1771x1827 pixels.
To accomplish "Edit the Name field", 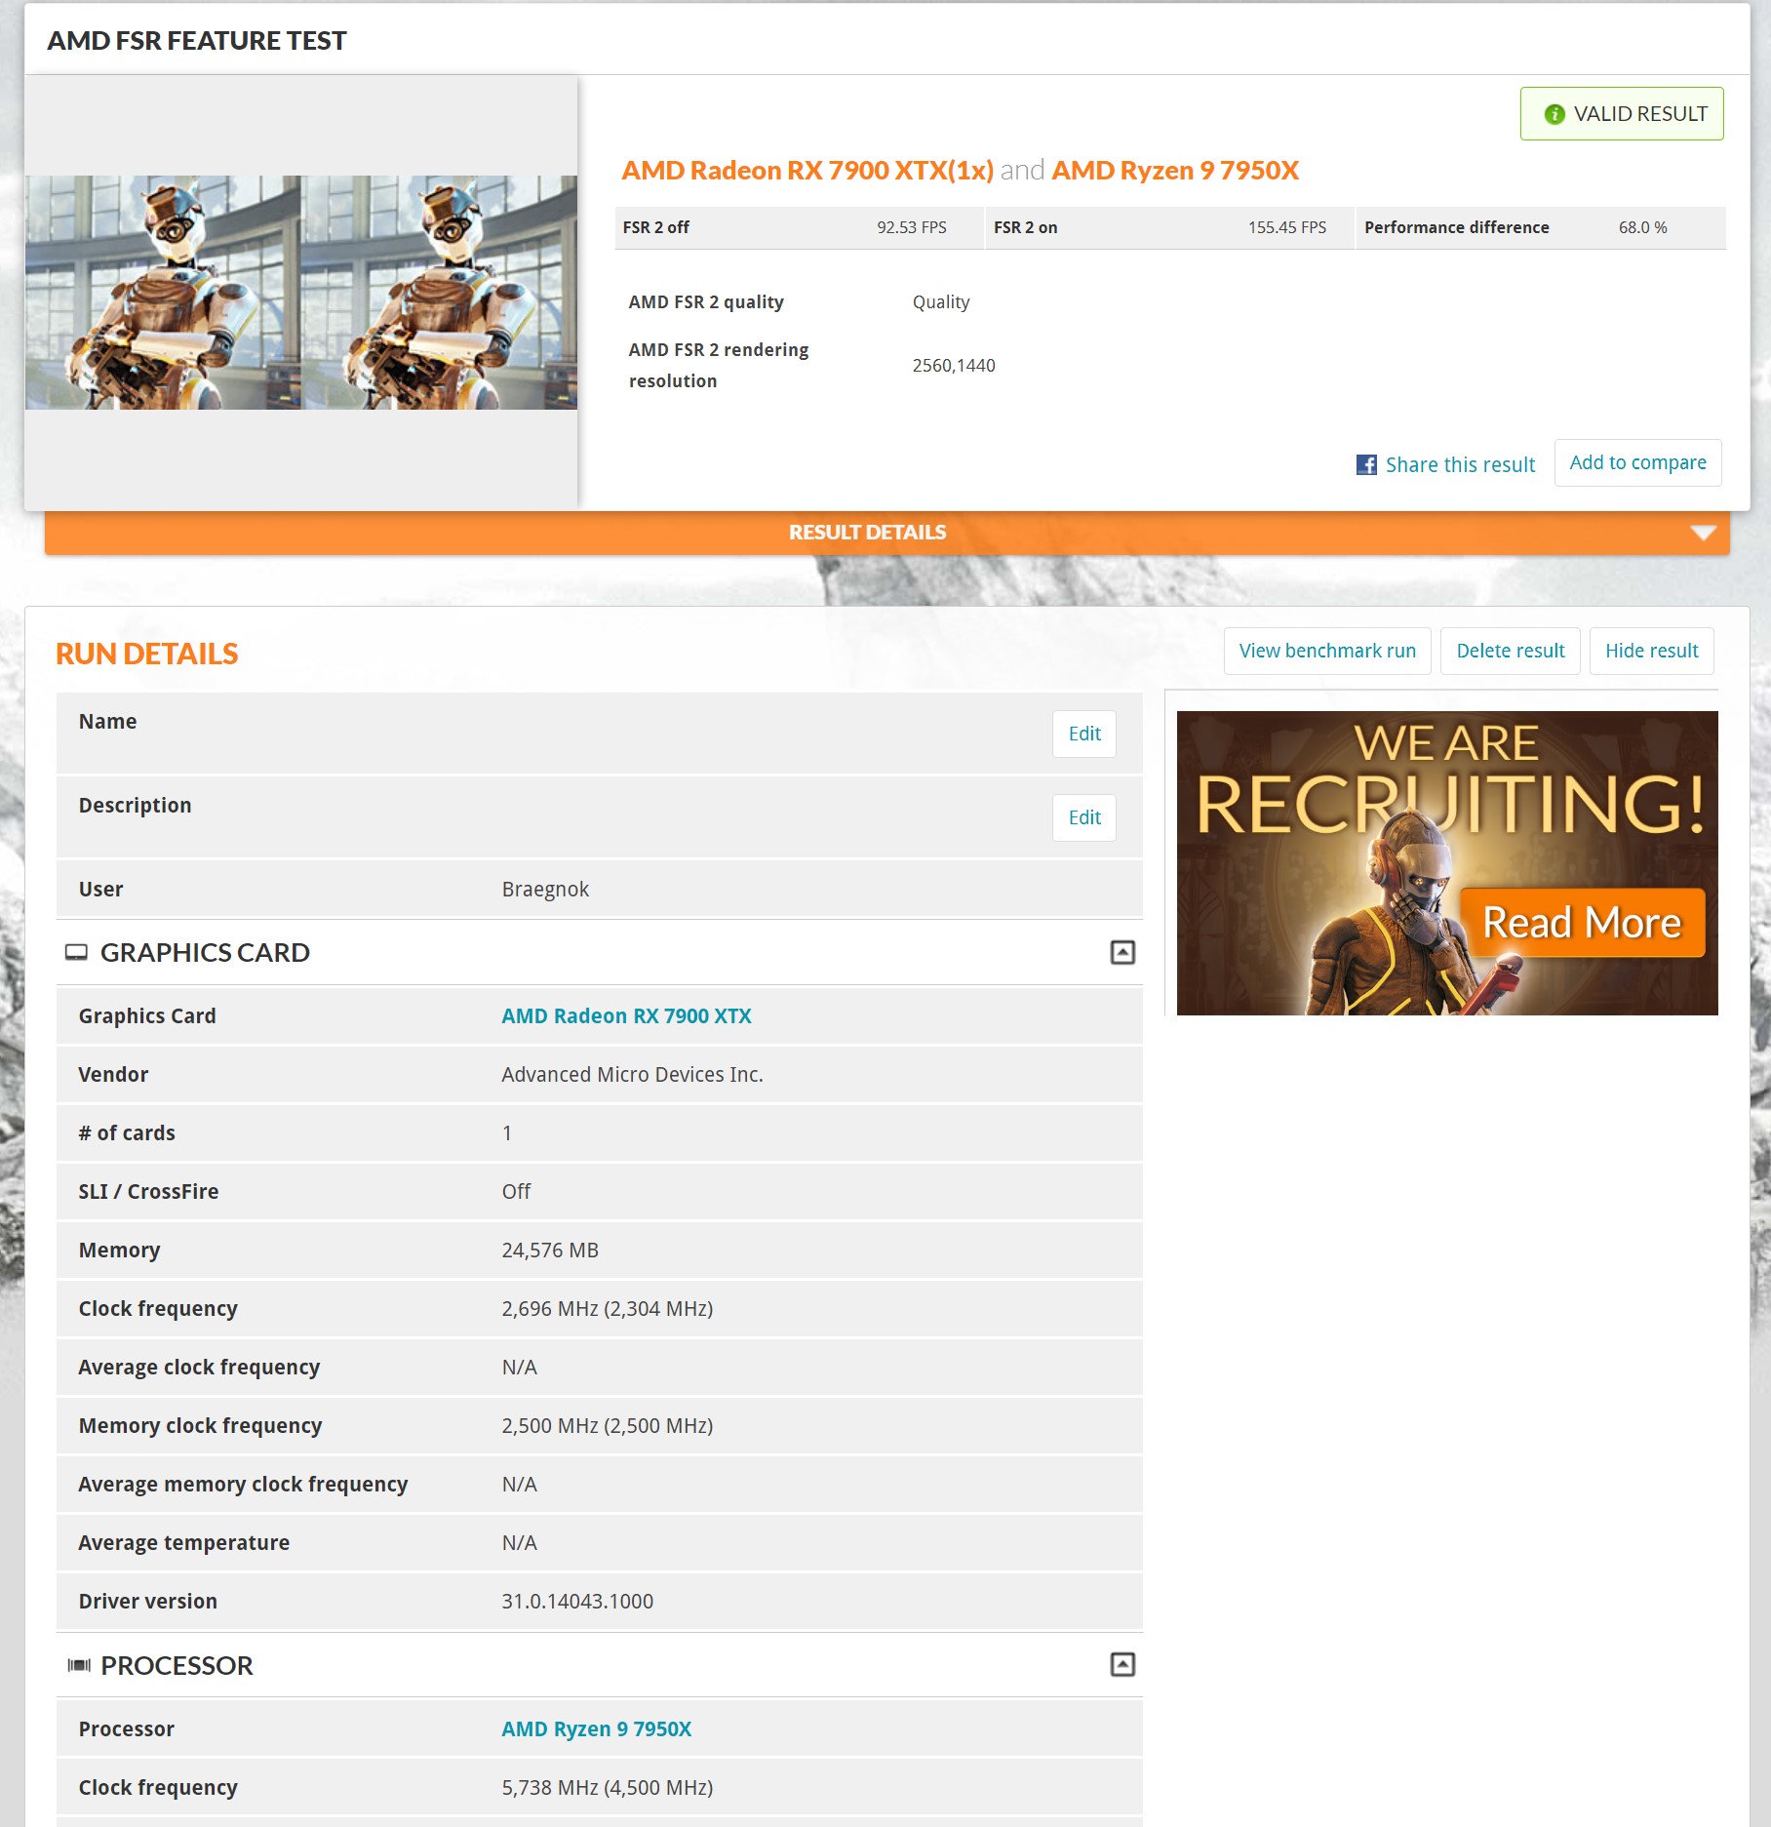I will pyautogui.click(x=1084, y=734).
